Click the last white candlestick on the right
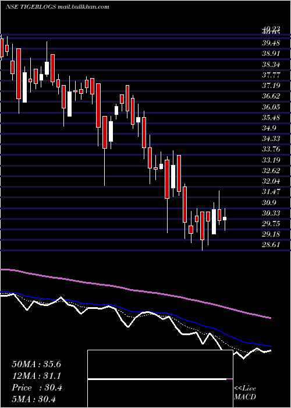291x408 pixels. [x=225, y=219]
